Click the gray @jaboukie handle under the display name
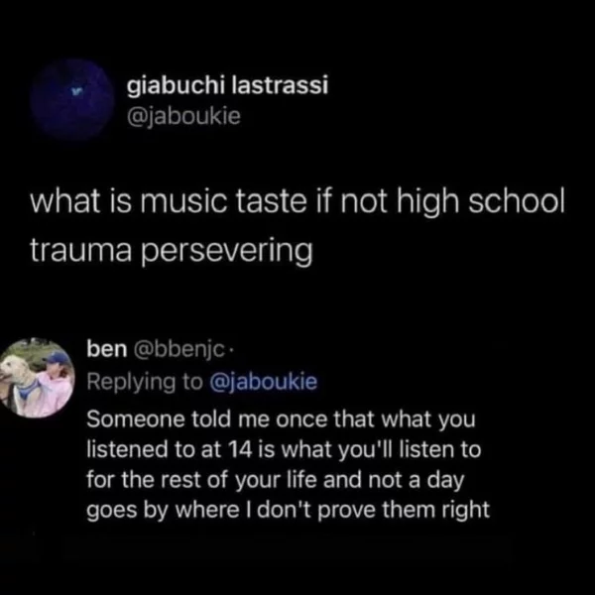595x595 pixels. pyautogui.click(x=183, y=117)
